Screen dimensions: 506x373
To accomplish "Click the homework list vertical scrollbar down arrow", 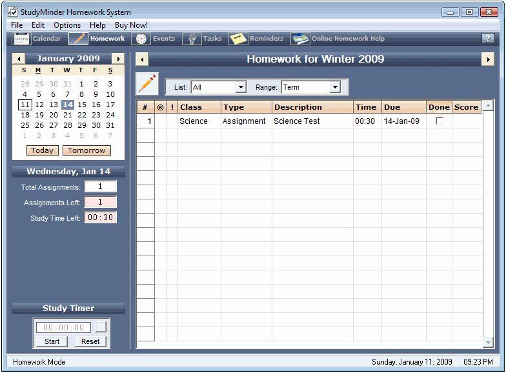I will pos(489,342).
